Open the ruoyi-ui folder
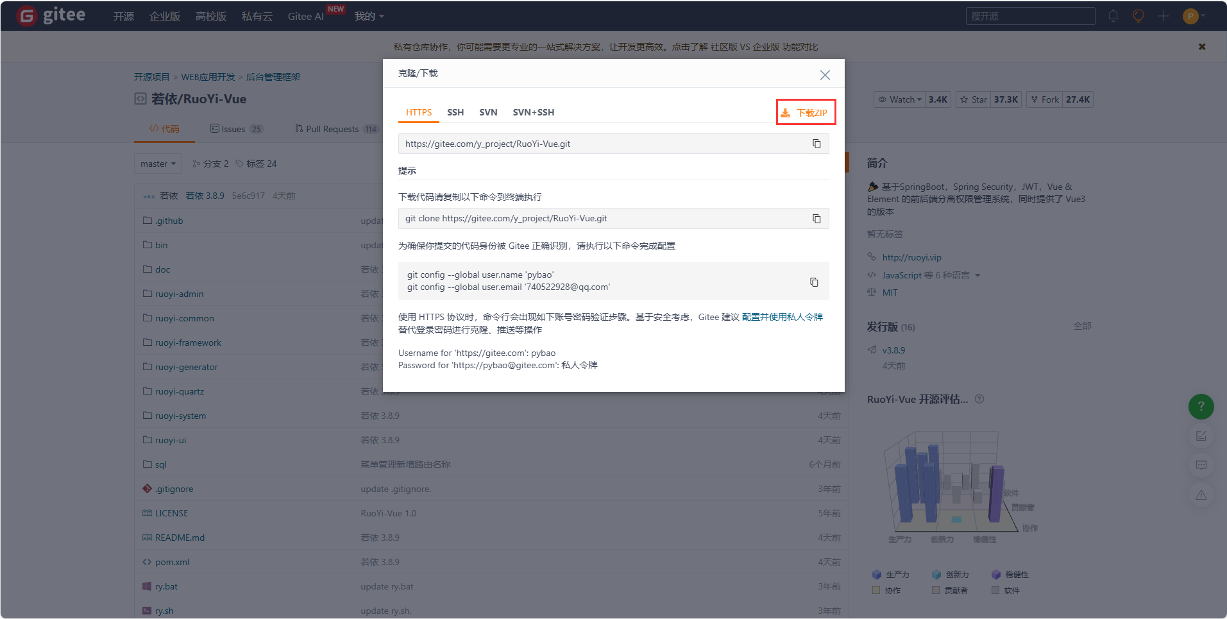 pos(171,440)
